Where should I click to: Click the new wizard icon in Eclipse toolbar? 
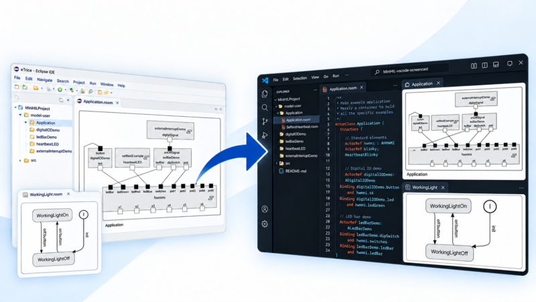17,87
